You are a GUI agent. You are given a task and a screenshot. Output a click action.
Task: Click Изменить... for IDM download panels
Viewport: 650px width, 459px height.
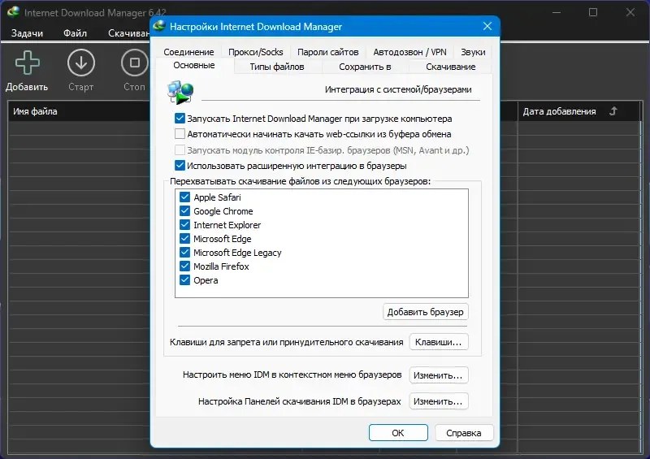439,401
